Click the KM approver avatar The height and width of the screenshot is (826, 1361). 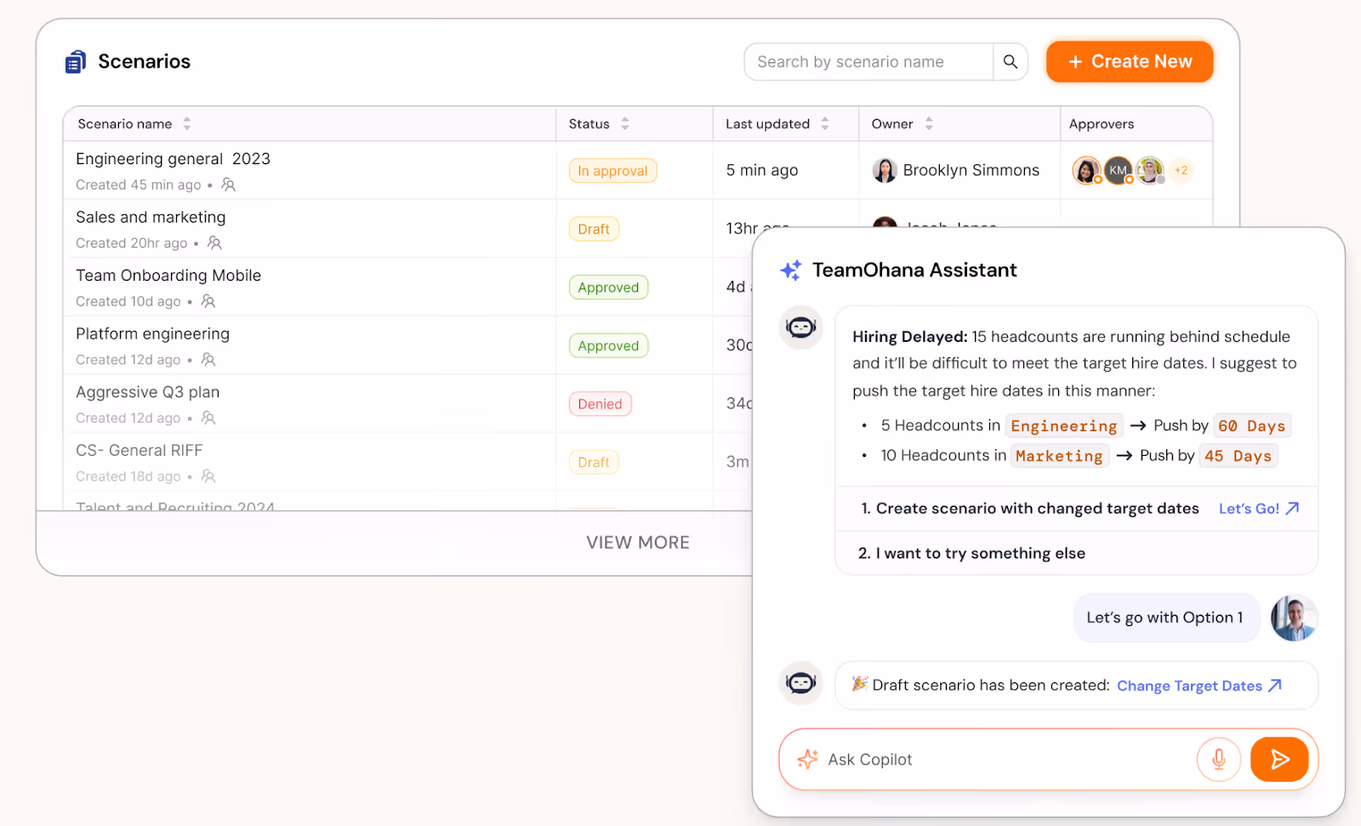point(1118,170)
